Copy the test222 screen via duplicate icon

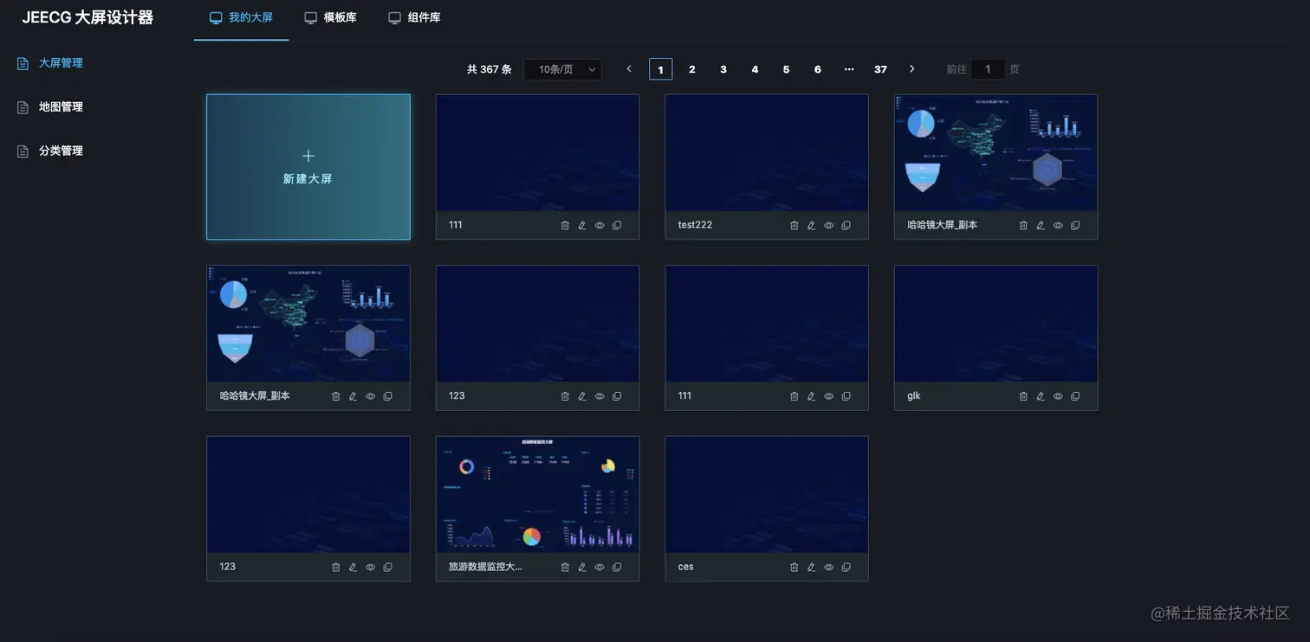click(846, 225)
